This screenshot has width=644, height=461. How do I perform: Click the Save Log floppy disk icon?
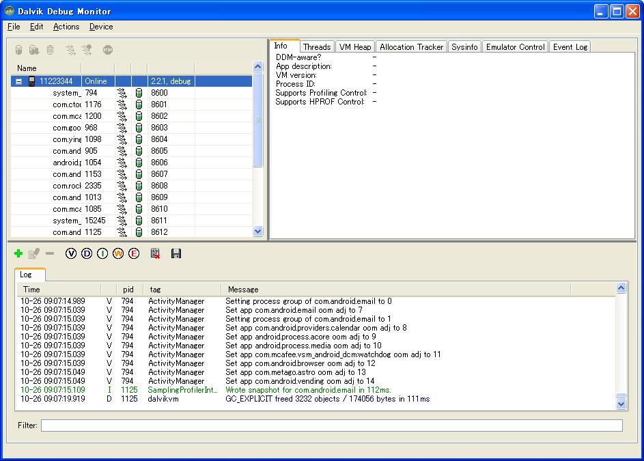(x=176, y=254)
